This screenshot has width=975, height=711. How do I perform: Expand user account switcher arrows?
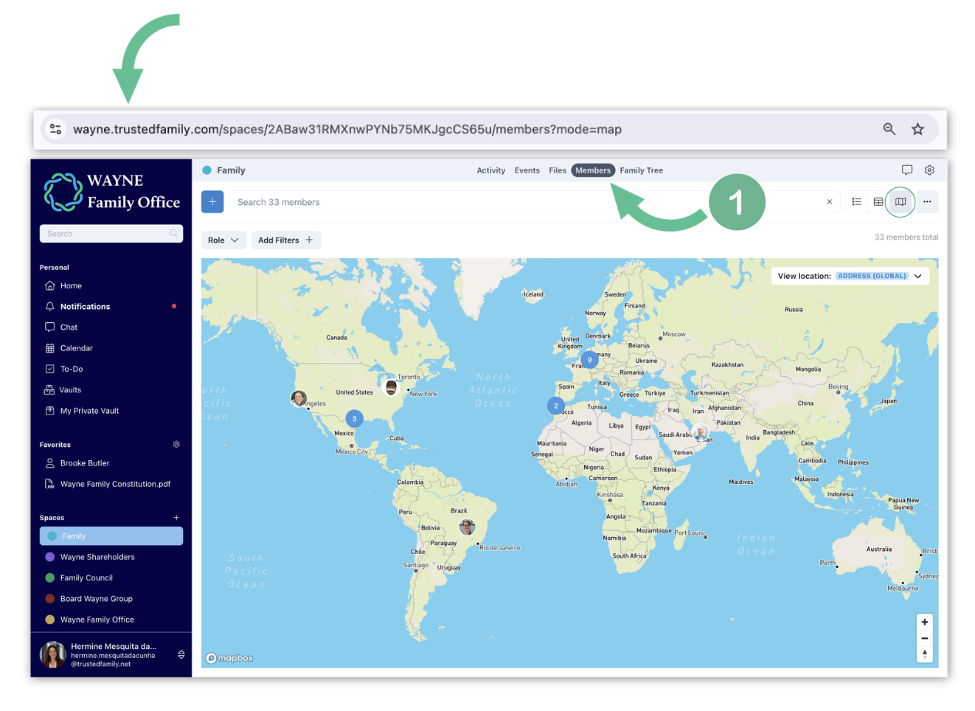tap(181, 655)
